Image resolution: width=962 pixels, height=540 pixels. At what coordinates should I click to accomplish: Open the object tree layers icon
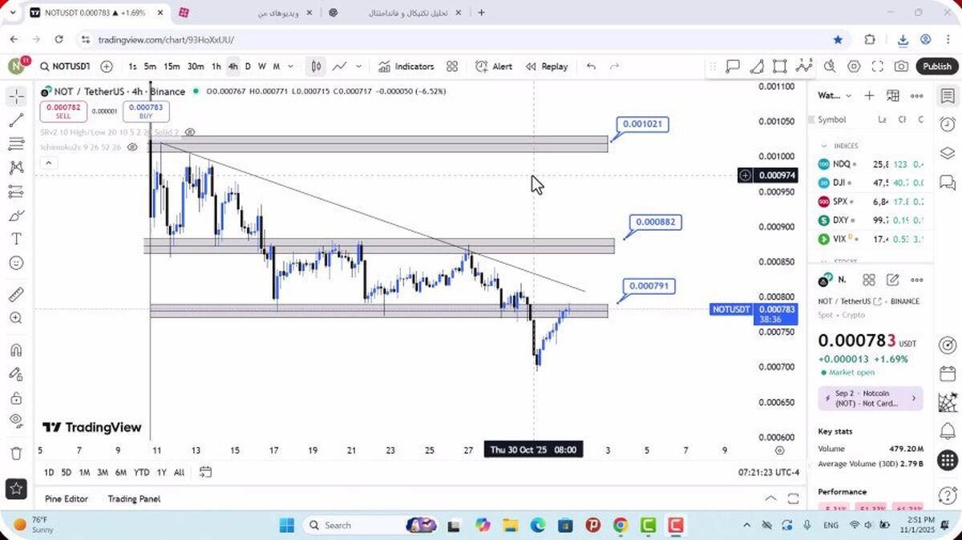948,153
